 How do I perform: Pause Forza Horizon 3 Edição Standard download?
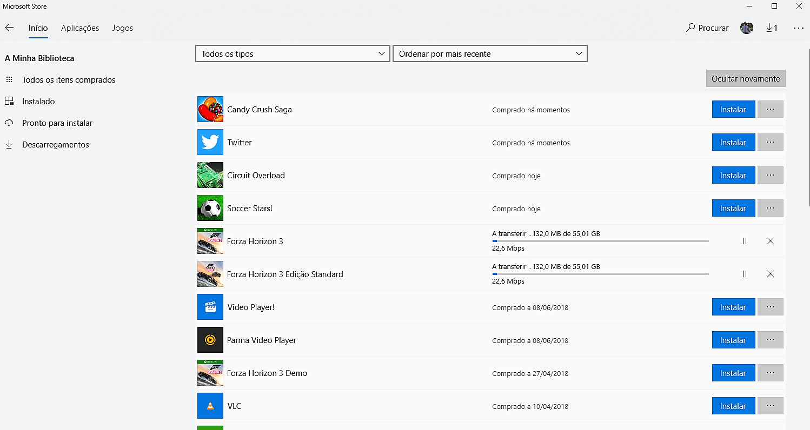pos(745,274)
